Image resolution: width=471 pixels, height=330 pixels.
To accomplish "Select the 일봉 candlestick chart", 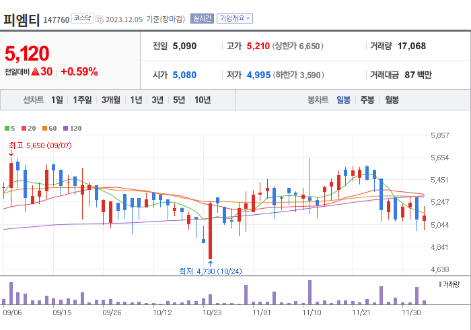I will (x=343, y=100).
